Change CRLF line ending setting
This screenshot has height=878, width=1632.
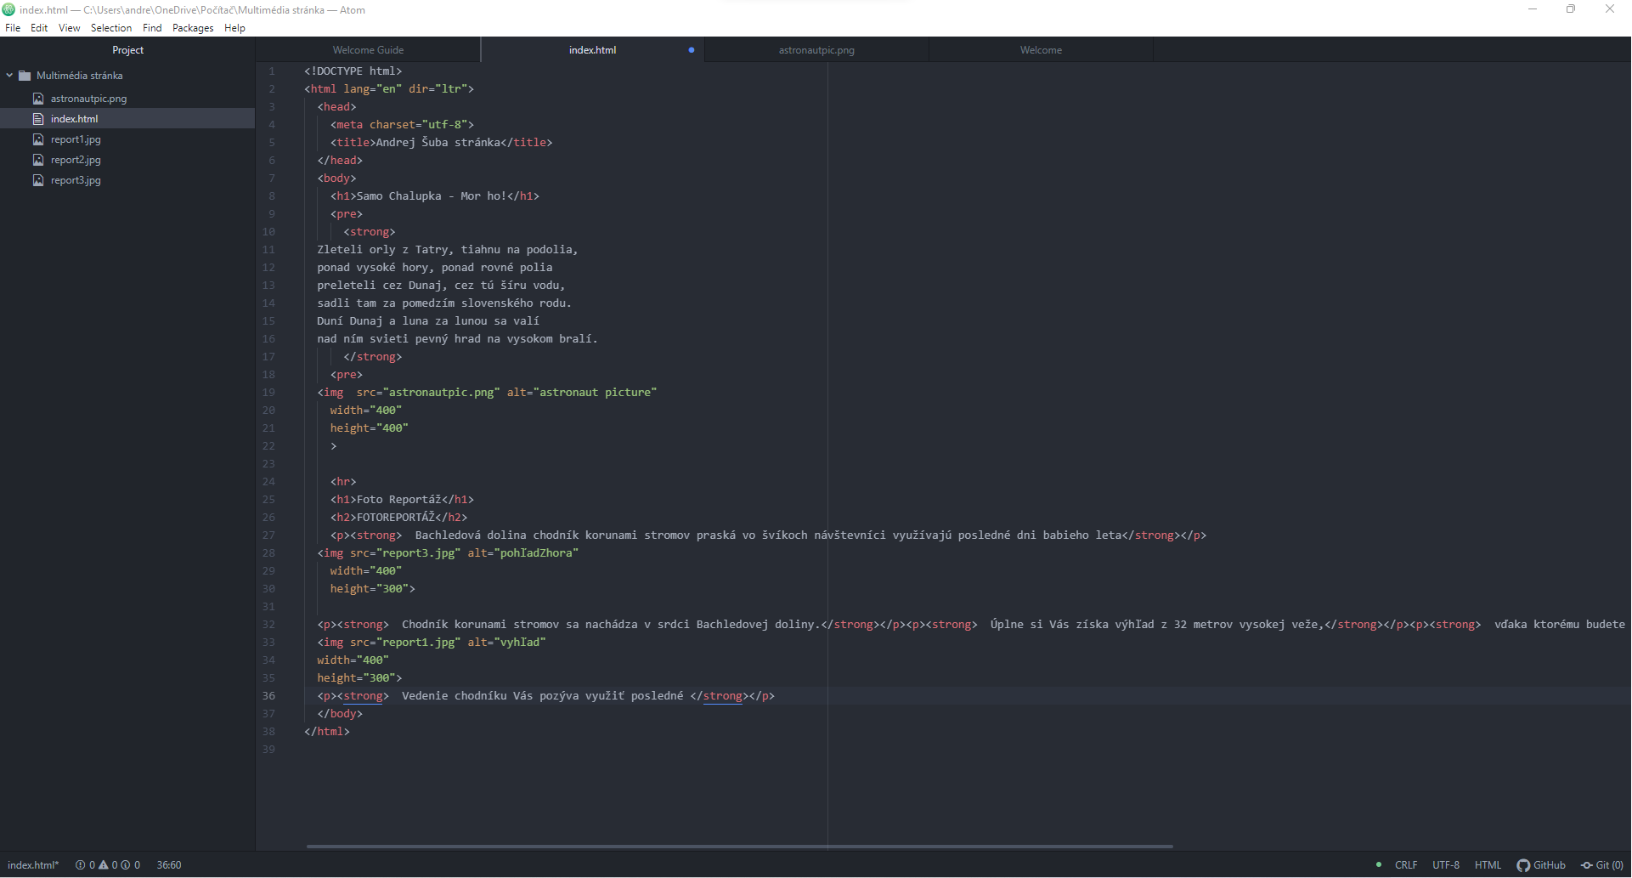1406,865
